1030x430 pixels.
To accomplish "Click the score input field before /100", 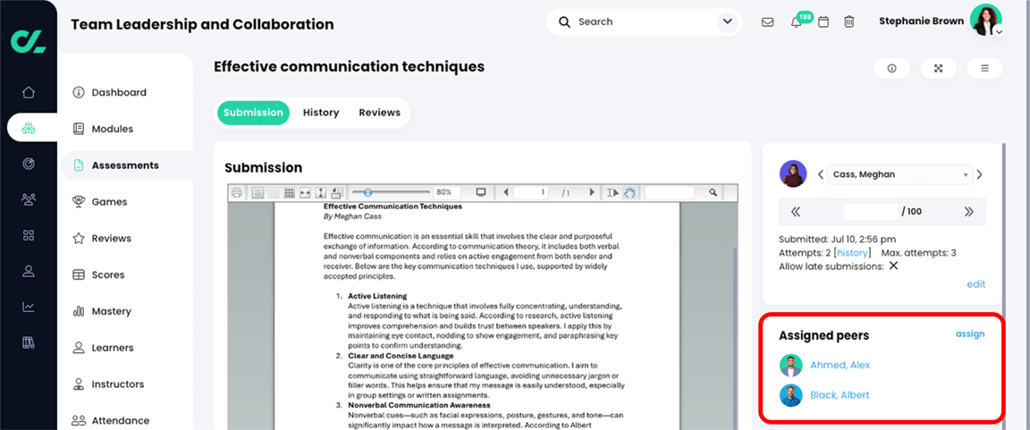I will 870,211.
